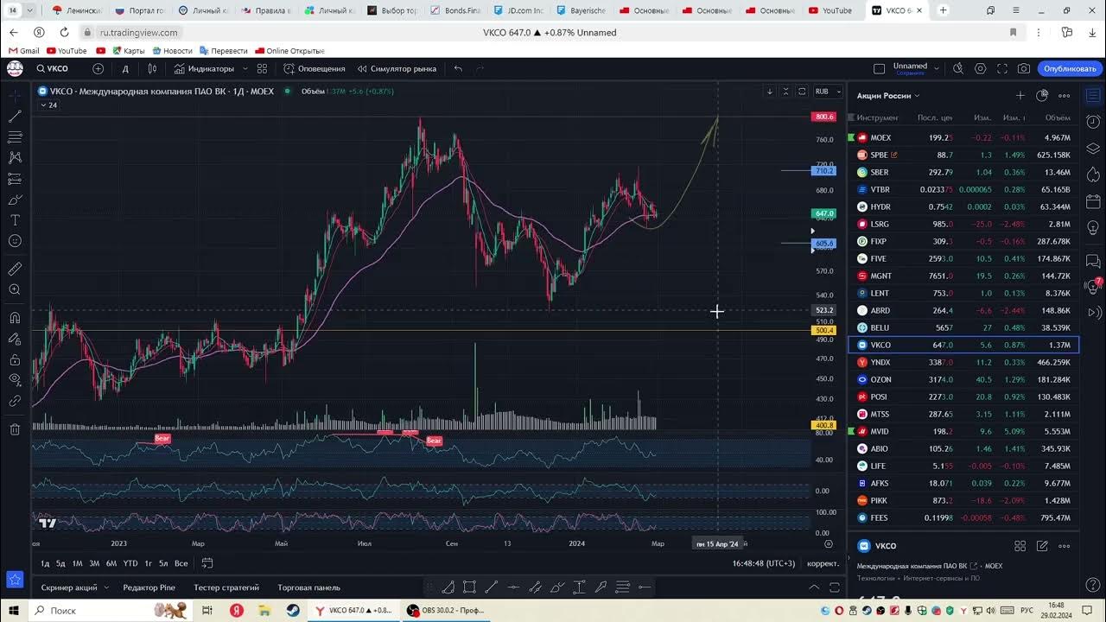Open the 16:48:48 (UTC+3) timezone menu

point(763,563)
